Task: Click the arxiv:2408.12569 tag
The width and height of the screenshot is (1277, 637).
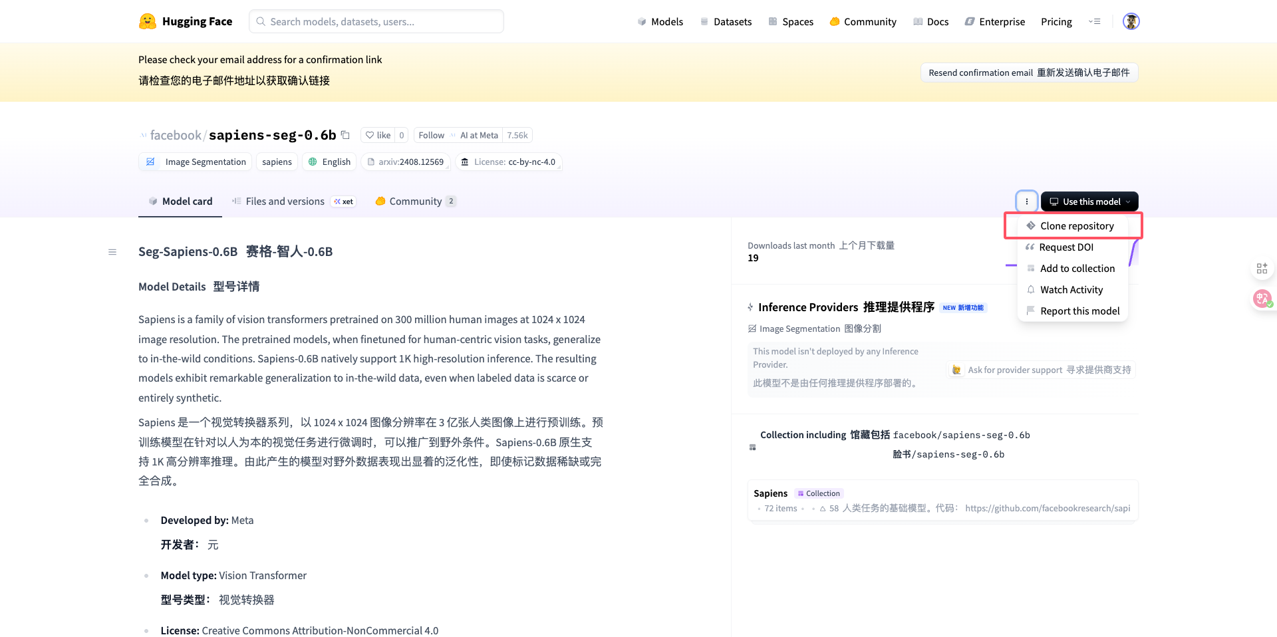Action: [x=406, y=162]
